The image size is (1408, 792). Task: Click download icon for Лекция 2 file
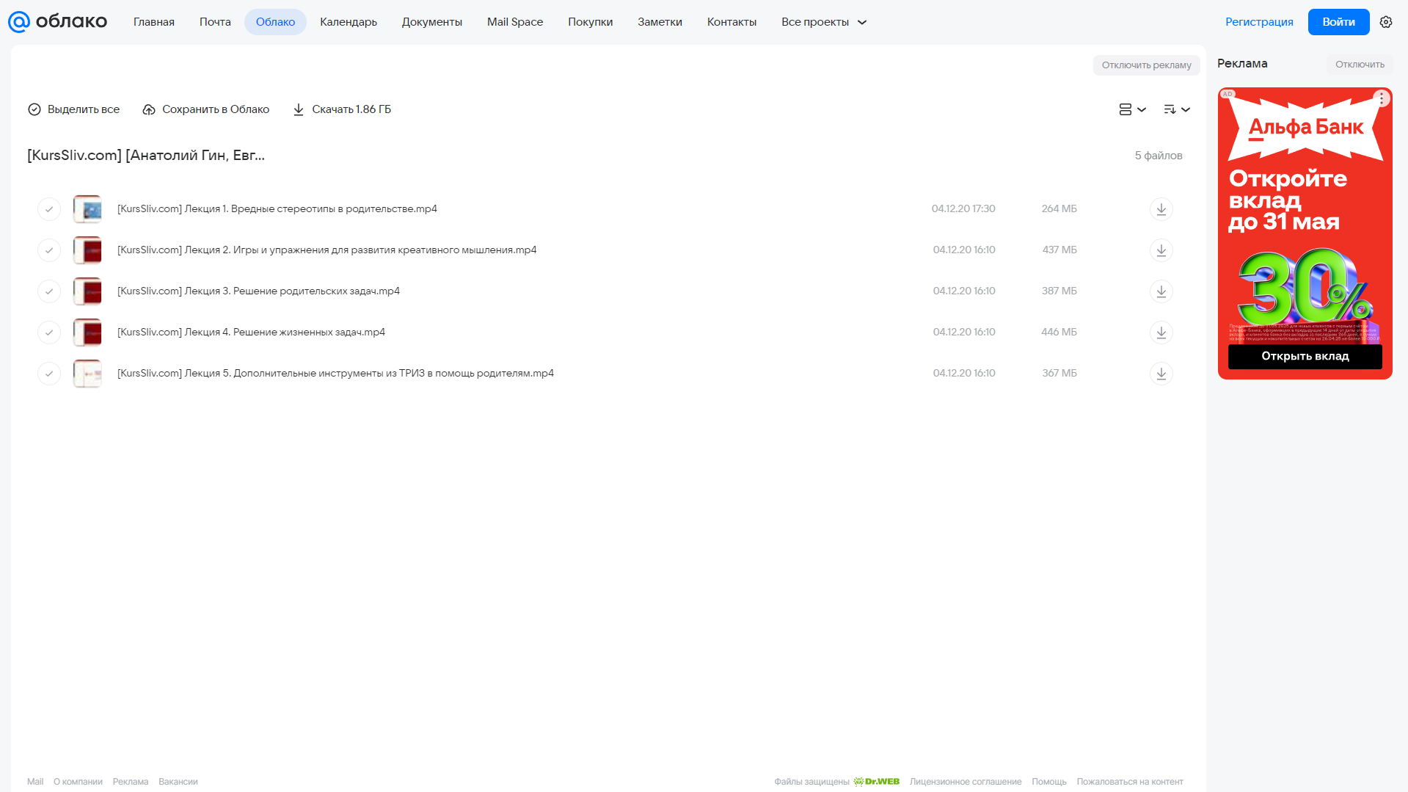tap(1161, 250)
